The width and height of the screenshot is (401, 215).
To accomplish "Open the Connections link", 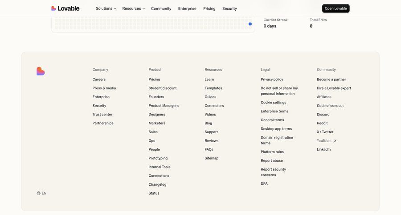I will point(159,176).
